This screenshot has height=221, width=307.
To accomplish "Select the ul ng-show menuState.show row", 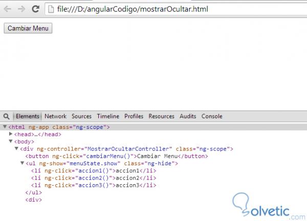I will 153,164.
